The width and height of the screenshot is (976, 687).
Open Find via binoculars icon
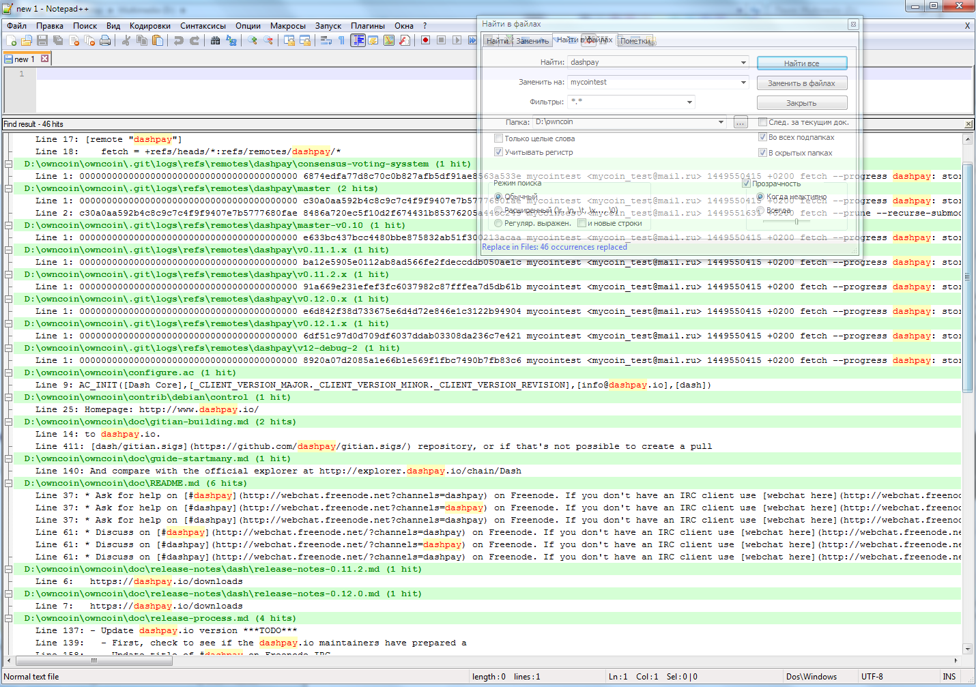coord(216,41)
